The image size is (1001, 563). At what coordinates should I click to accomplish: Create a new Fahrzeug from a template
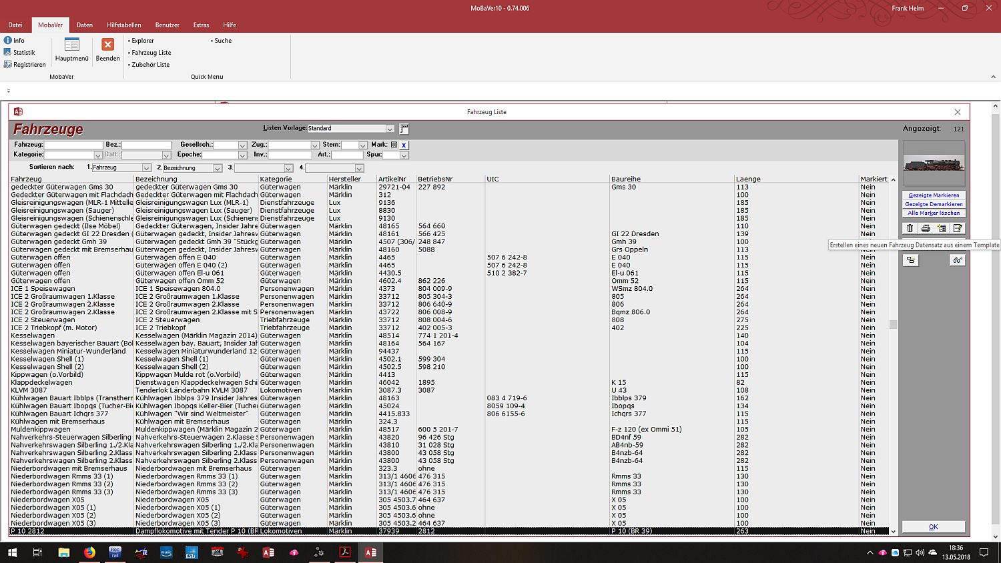(942, 228)
